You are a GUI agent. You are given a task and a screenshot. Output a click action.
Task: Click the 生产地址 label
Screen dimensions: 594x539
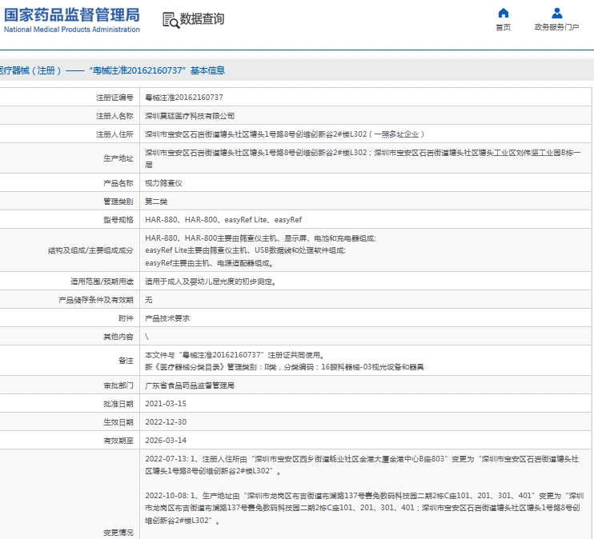point(118,158)
